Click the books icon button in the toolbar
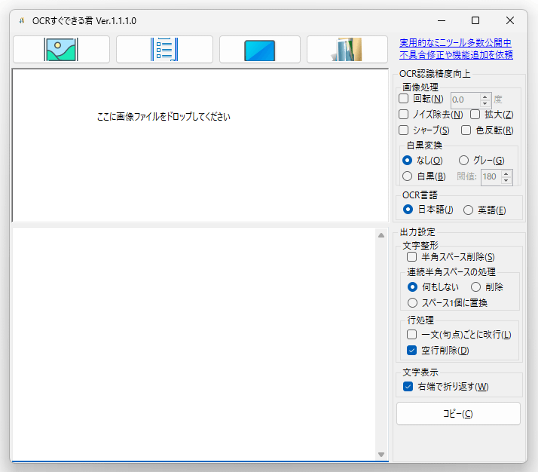This screenshot has width=538, height=472. tap(347, 50)
